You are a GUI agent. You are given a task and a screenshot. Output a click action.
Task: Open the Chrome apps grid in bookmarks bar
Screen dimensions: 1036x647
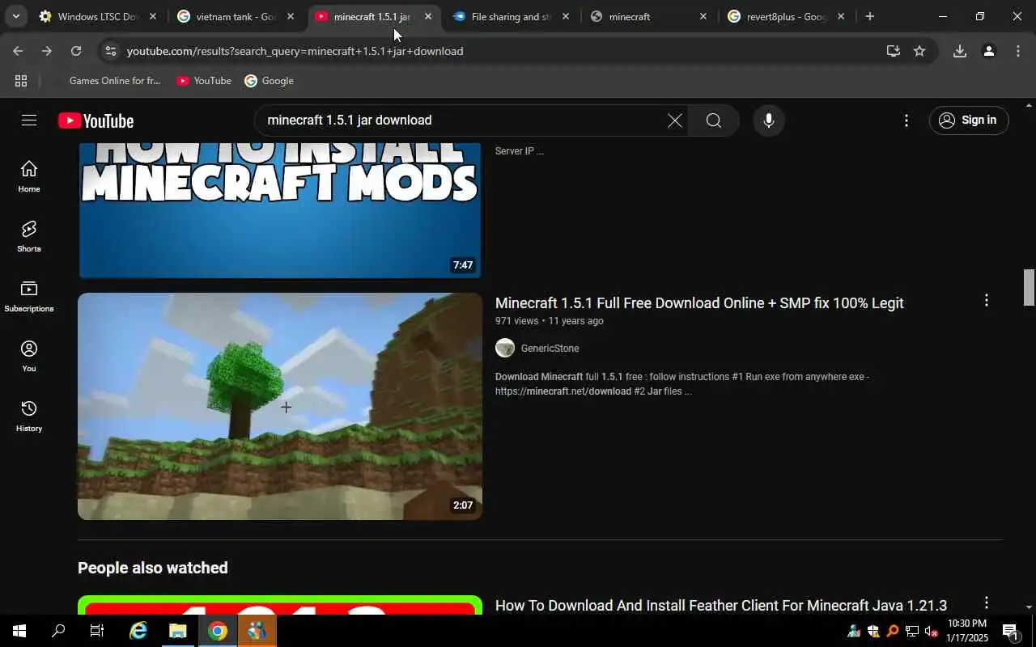(21, 81)
